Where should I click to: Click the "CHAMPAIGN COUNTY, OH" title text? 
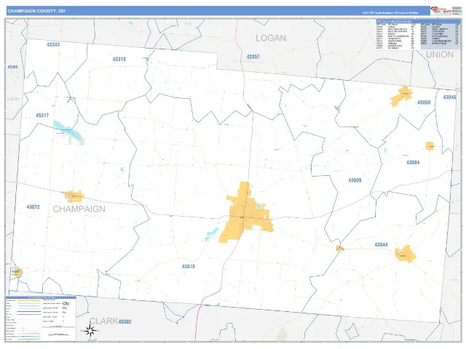point(36,11)
